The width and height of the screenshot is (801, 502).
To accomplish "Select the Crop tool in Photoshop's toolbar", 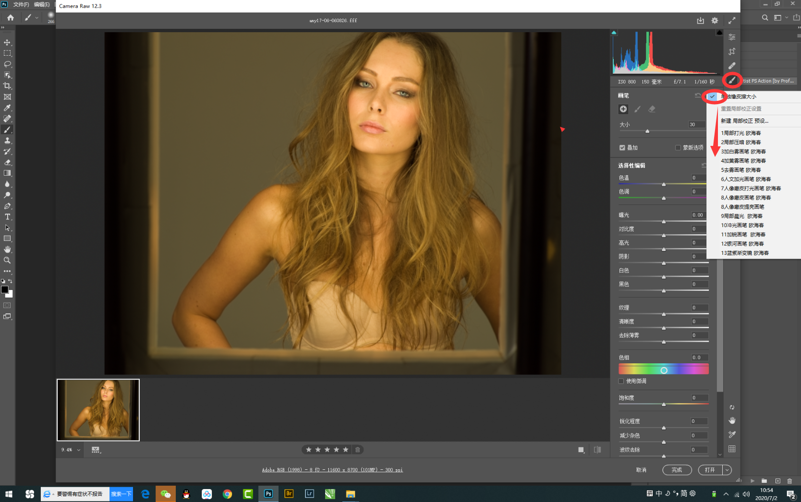I will coord(7,86).
